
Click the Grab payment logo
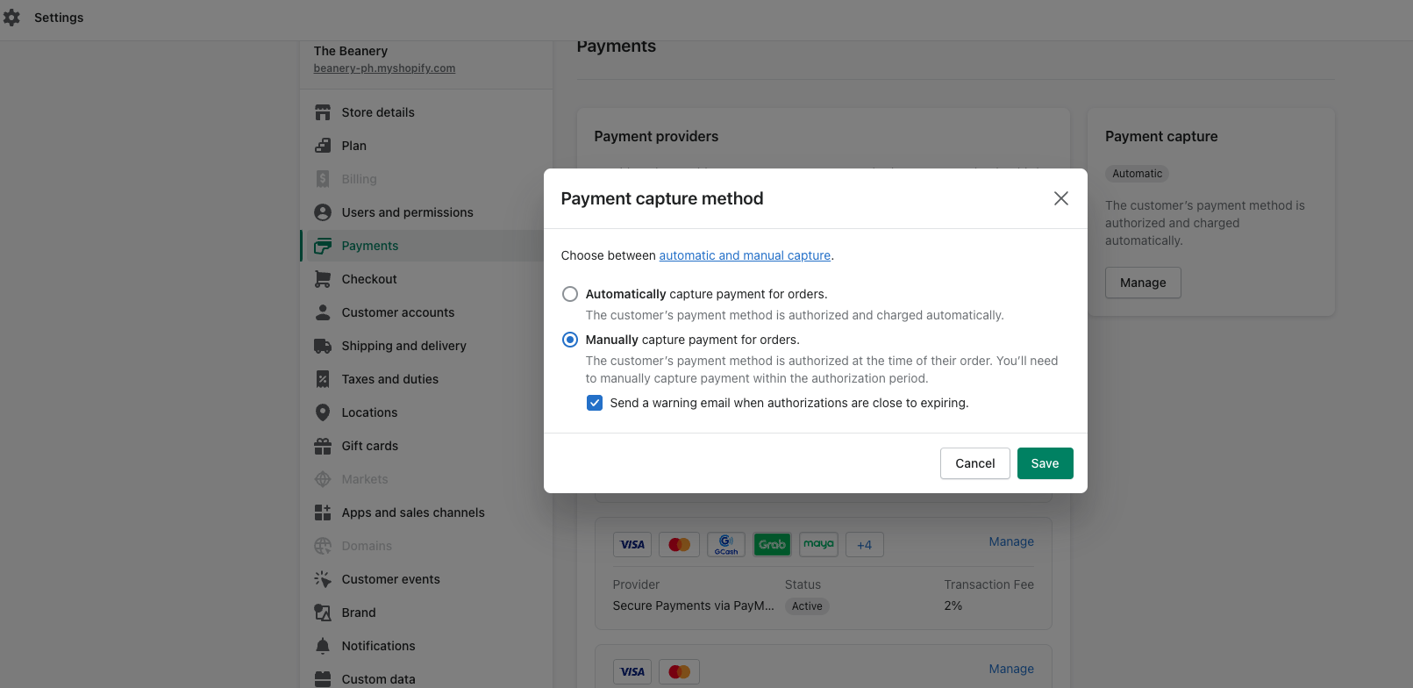tap(772, 544)
